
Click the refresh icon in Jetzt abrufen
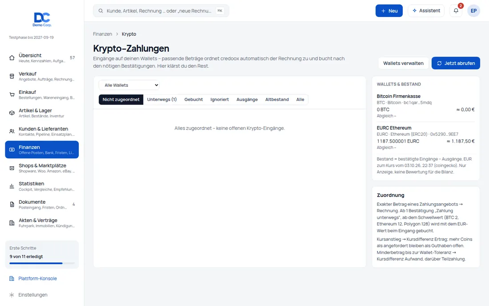(439, 63)
